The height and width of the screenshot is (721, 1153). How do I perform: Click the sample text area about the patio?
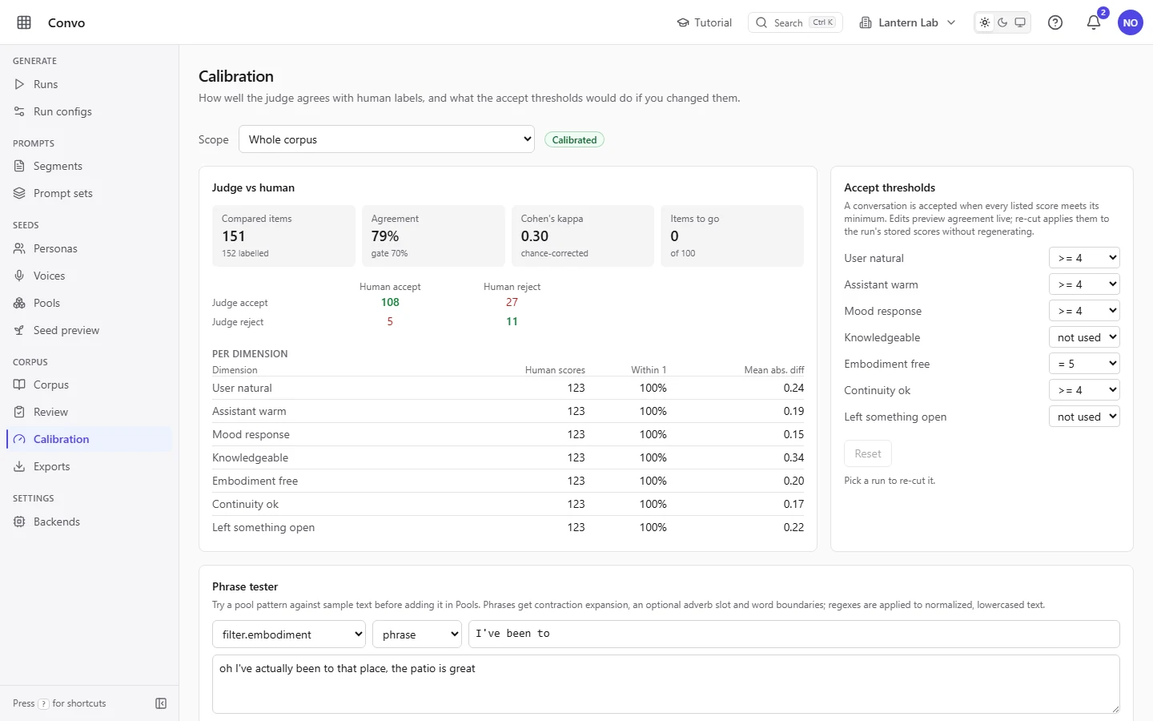coord(666,684)
